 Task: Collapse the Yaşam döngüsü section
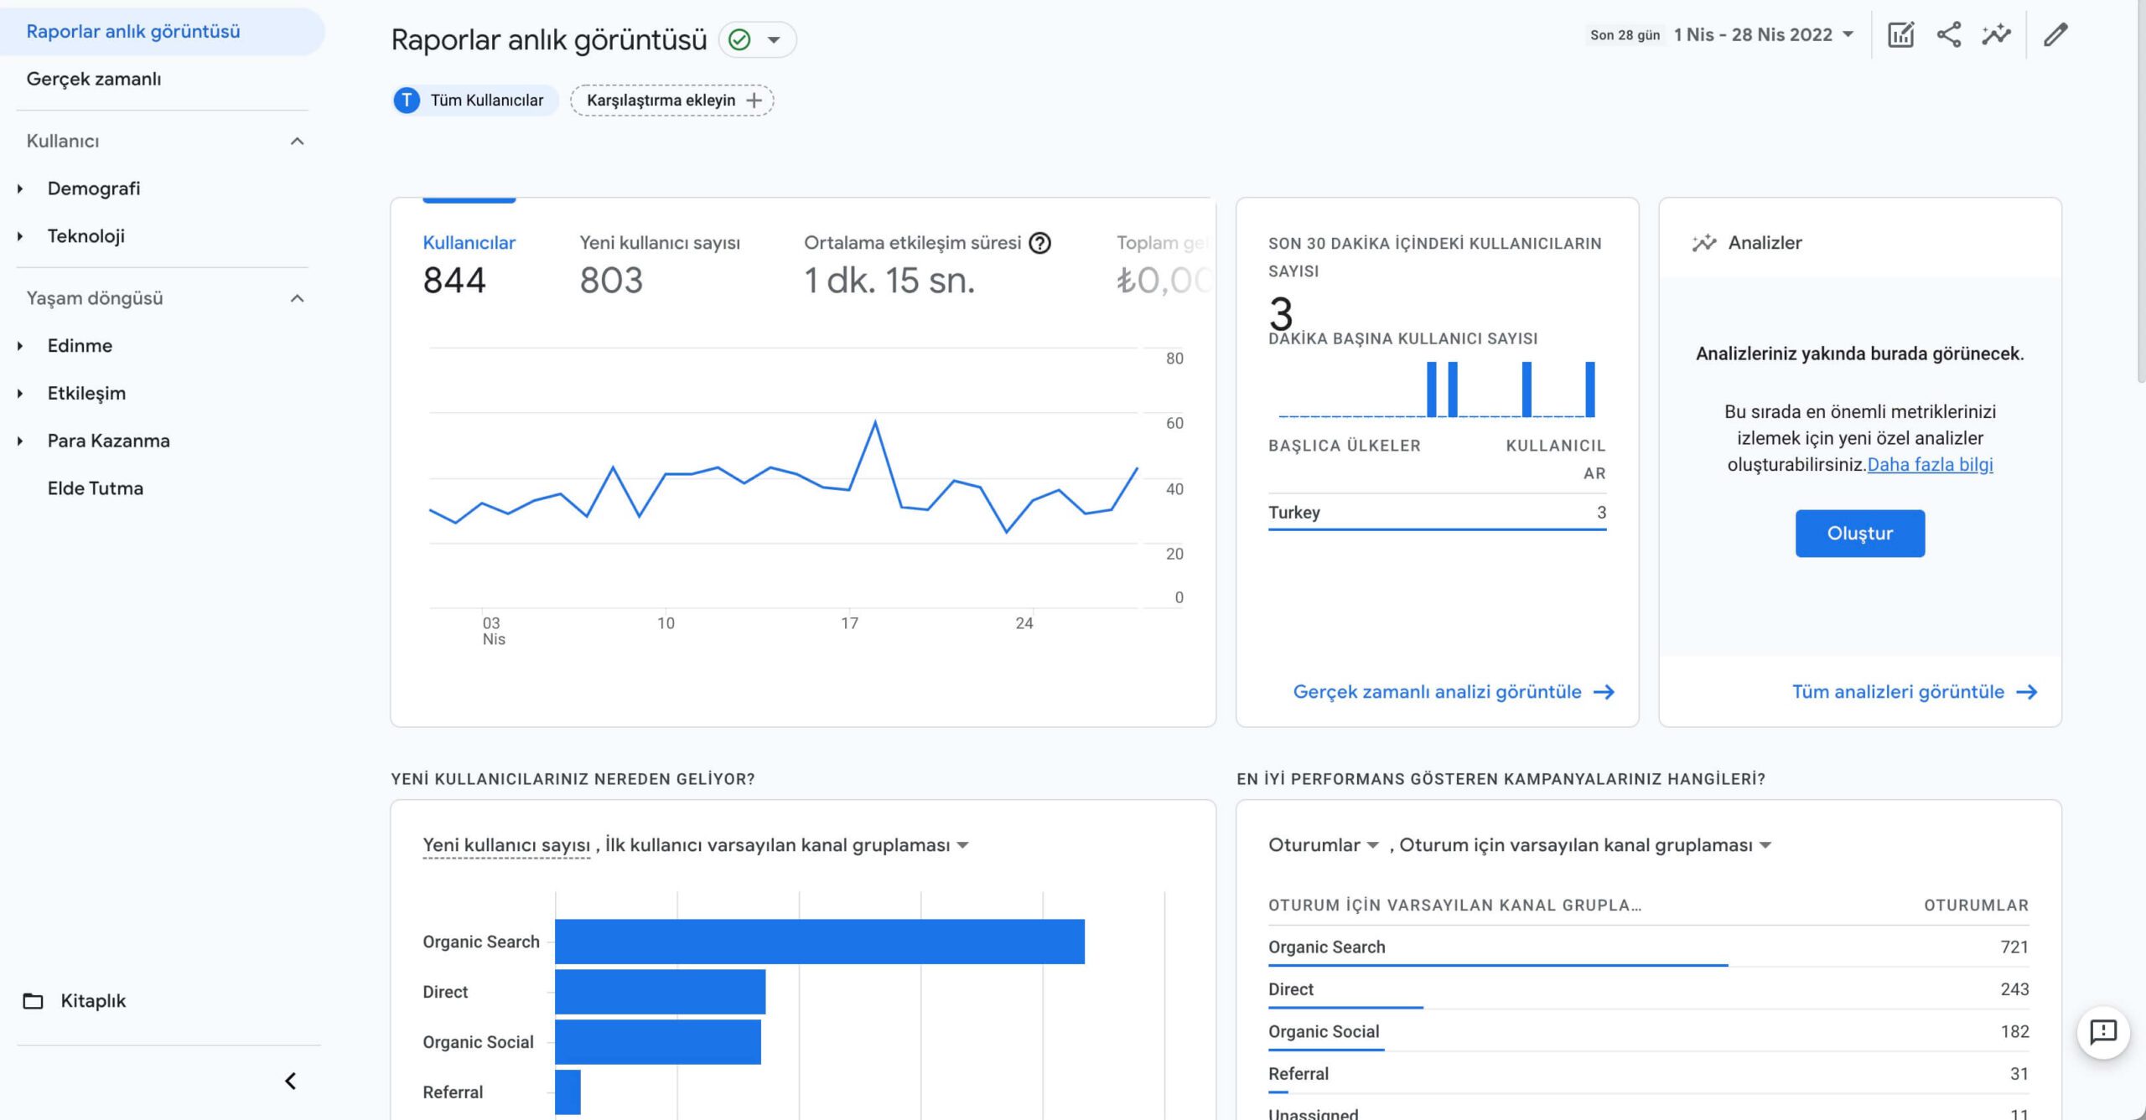297,298
